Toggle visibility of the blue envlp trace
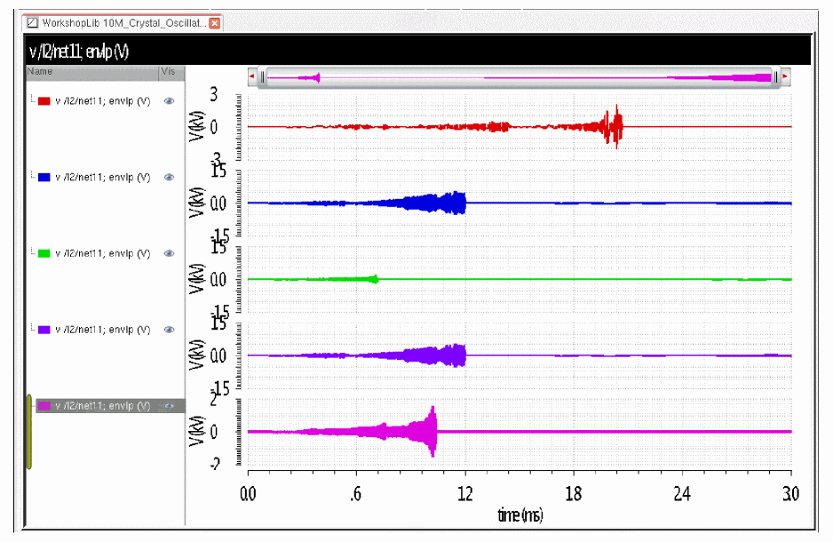The height and width of the screenshot is (542, 833). pos(169,177)
